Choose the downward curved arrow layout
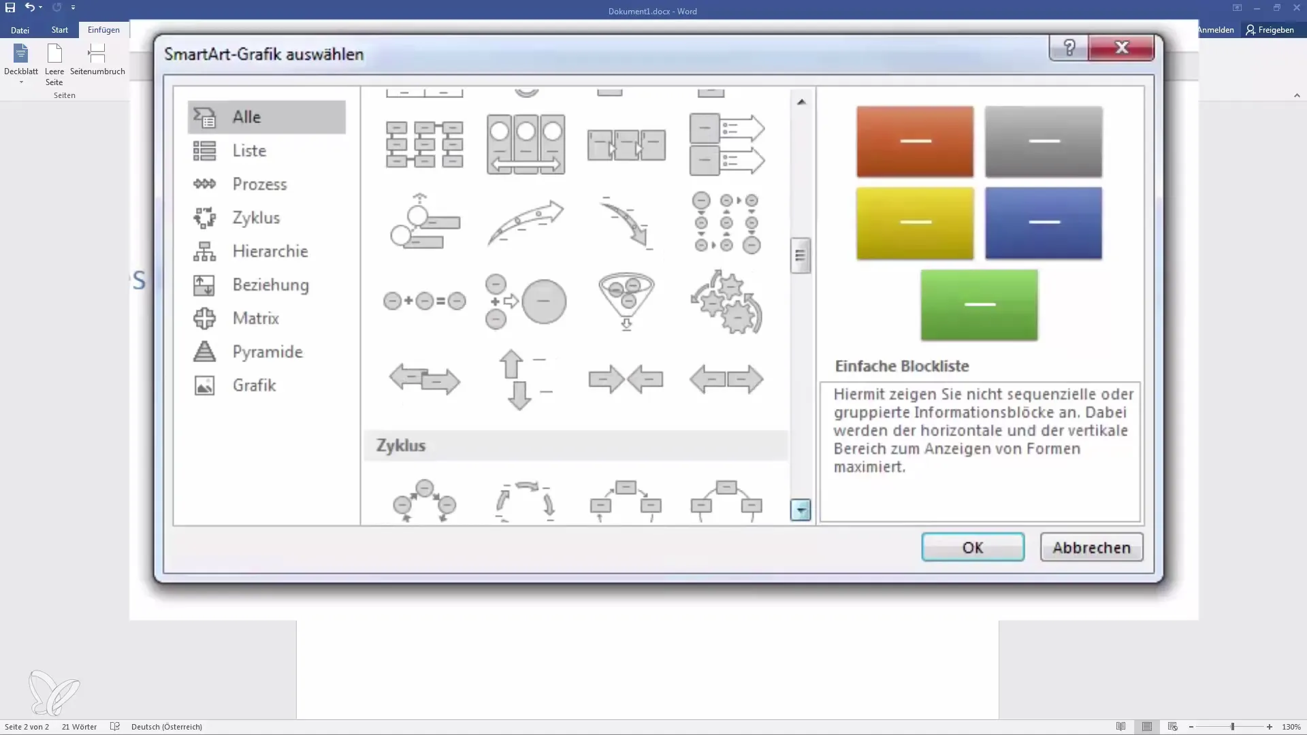Image resolution: width=1307 pixels, height=735 pixels. (626, 223)
